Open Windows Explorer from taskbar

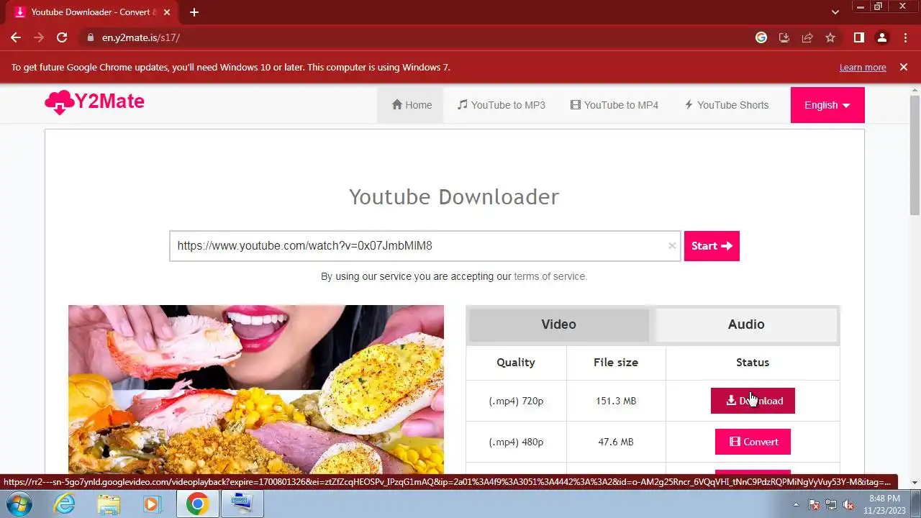(109, 504)
